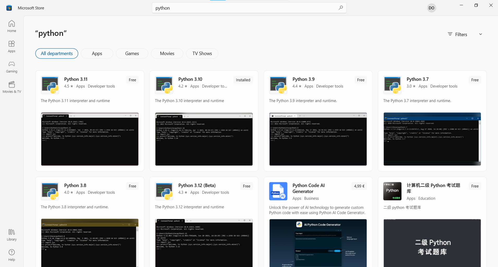Open the Help section

click(x=11, y=255)
